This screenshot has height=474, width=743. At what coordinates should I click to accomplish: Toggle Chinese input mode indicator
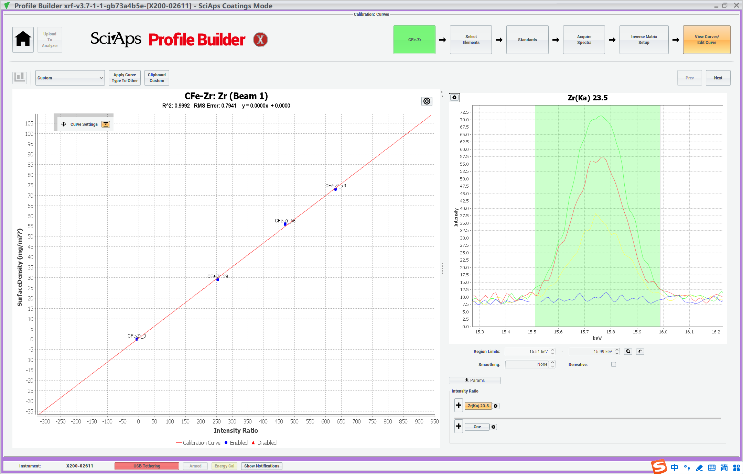click(x=674, y=467)
